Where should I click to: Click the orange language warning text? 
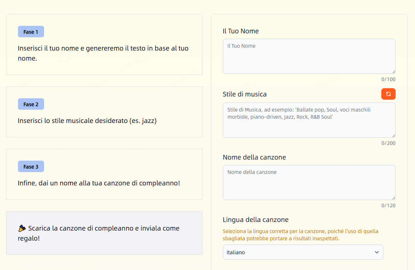[300, 235]
